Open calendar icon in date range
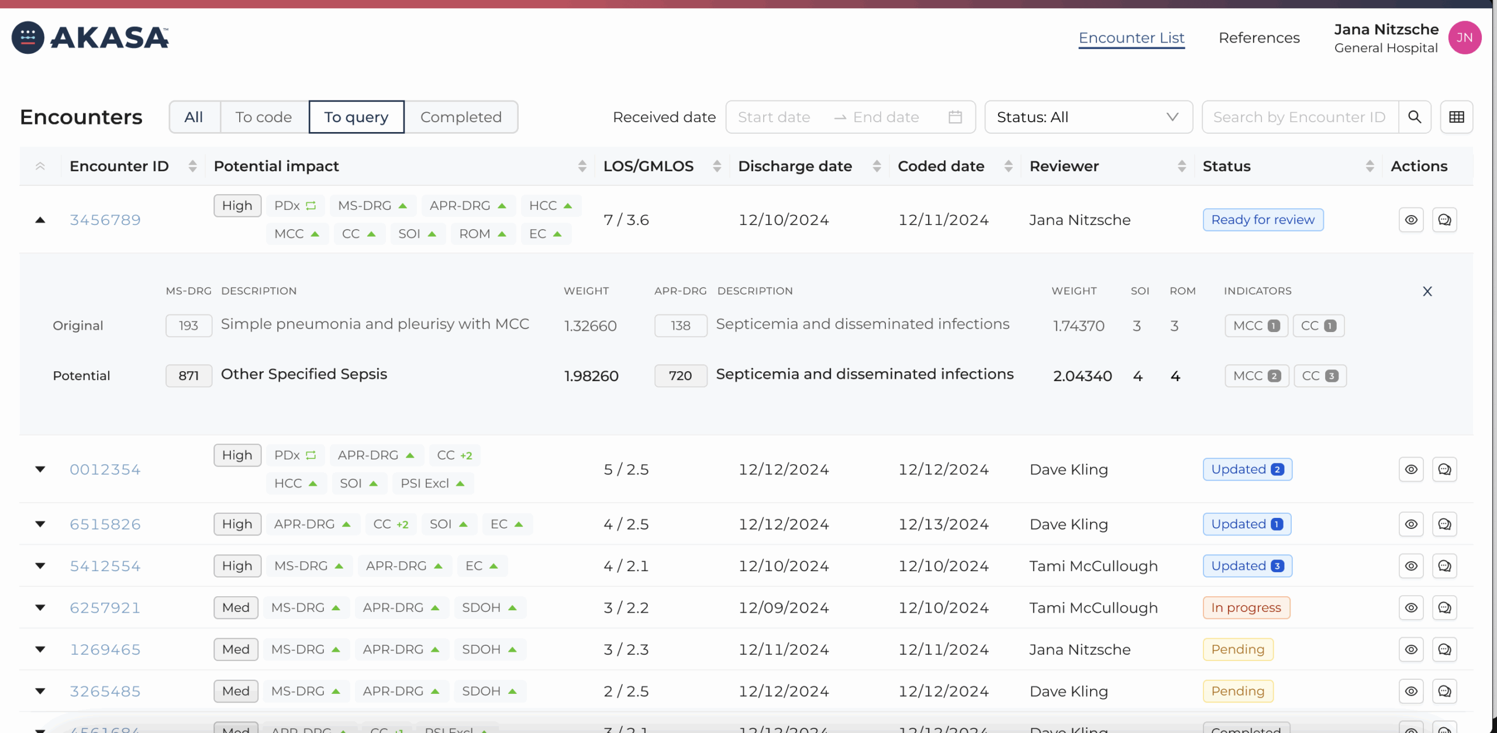Viewport: 1497px width, 733px height. [955, 117]
